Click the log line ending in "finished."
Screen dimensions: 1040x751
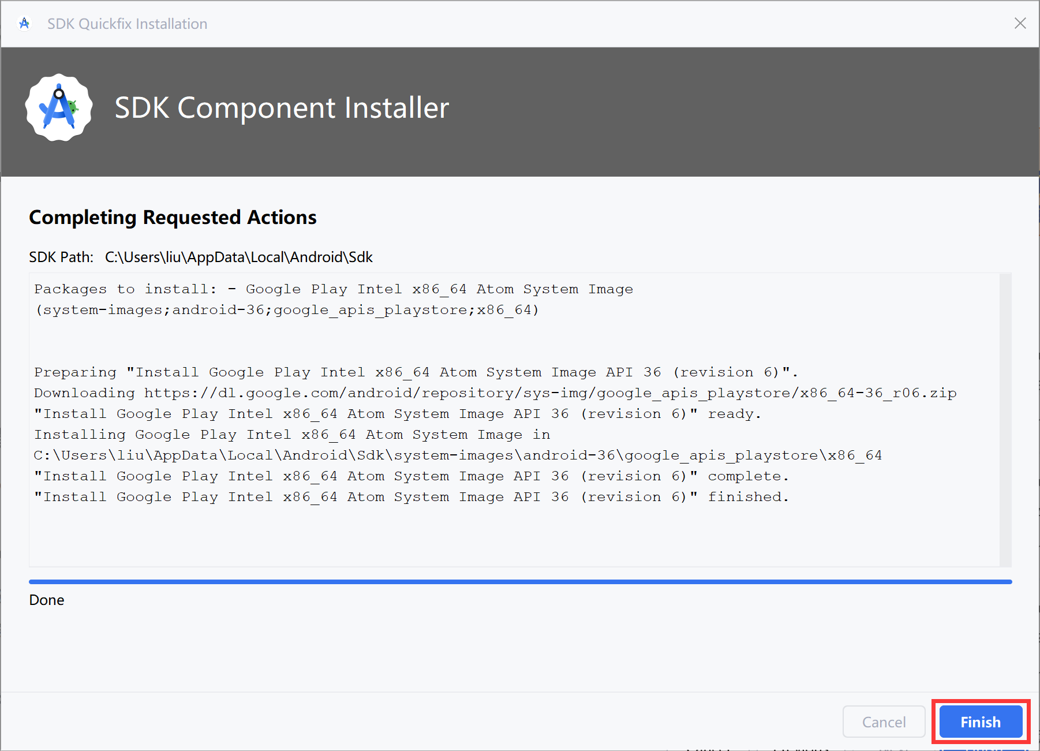pyautogui.click(x=411, y=497)
